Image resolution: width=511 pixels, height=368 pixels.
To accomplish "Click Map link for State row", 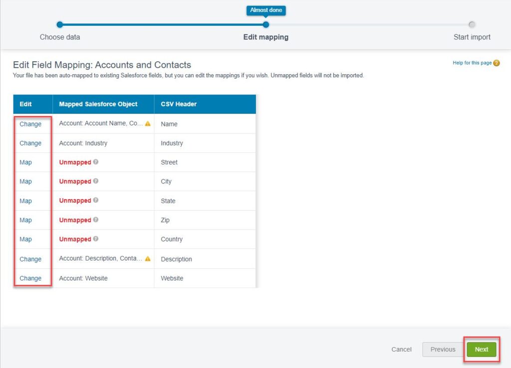I will click(x=25, y=201).
